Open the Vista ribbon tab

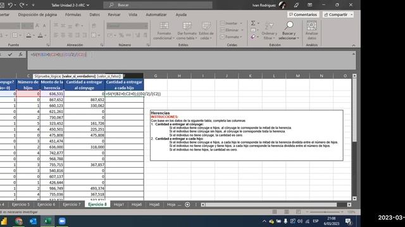133,15
